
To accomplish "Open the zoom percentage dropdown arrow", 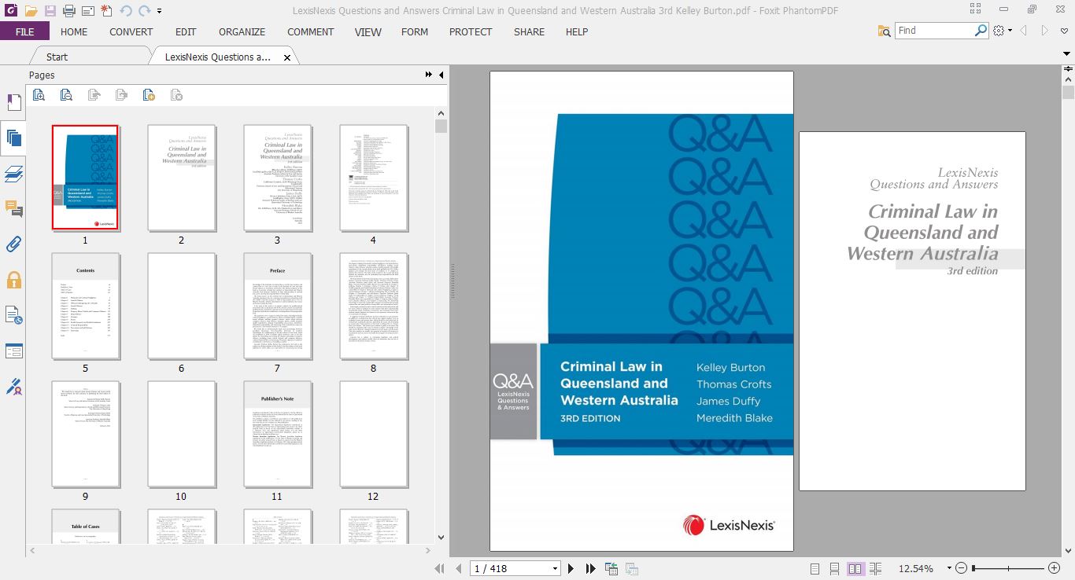I will tap(949, 568).
